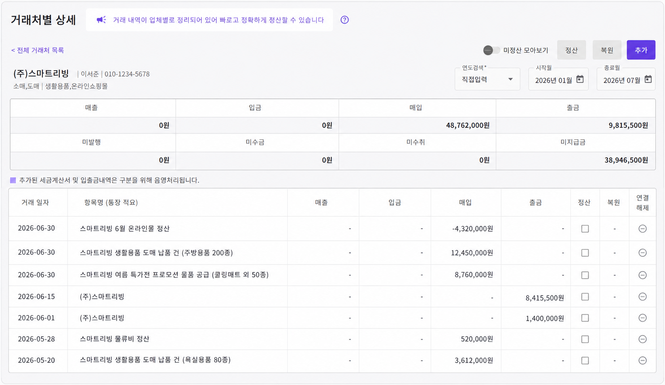
Task: Unlink the 물류비 정산 row
Action: coord(642,339)
